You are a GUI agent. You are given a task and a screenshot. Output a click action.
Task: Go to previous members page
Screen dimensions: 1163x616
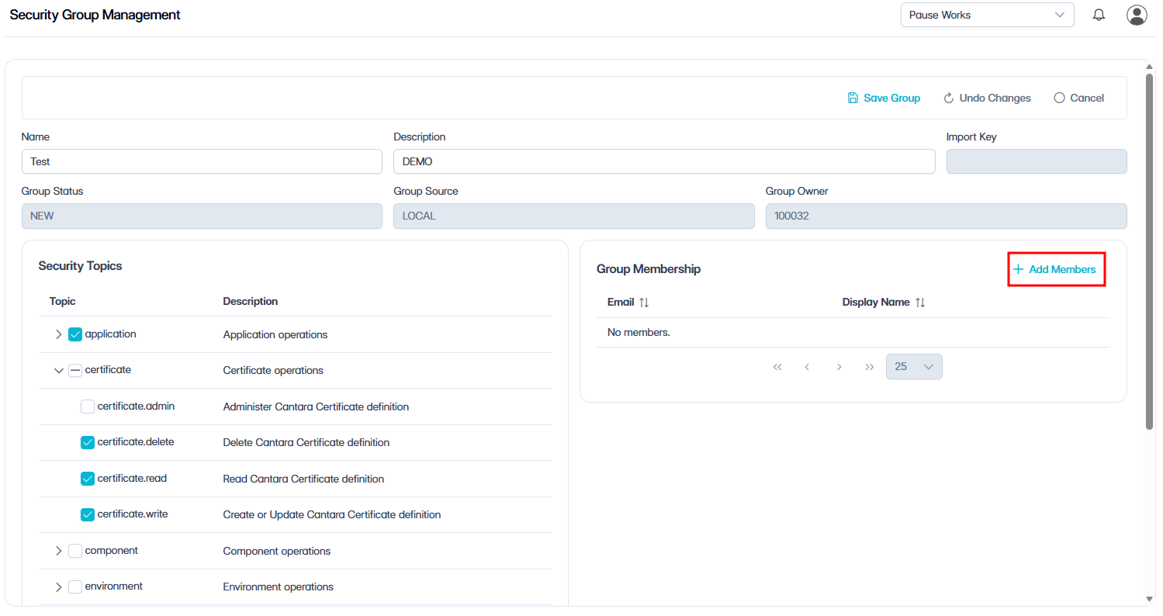click(808, 367)
